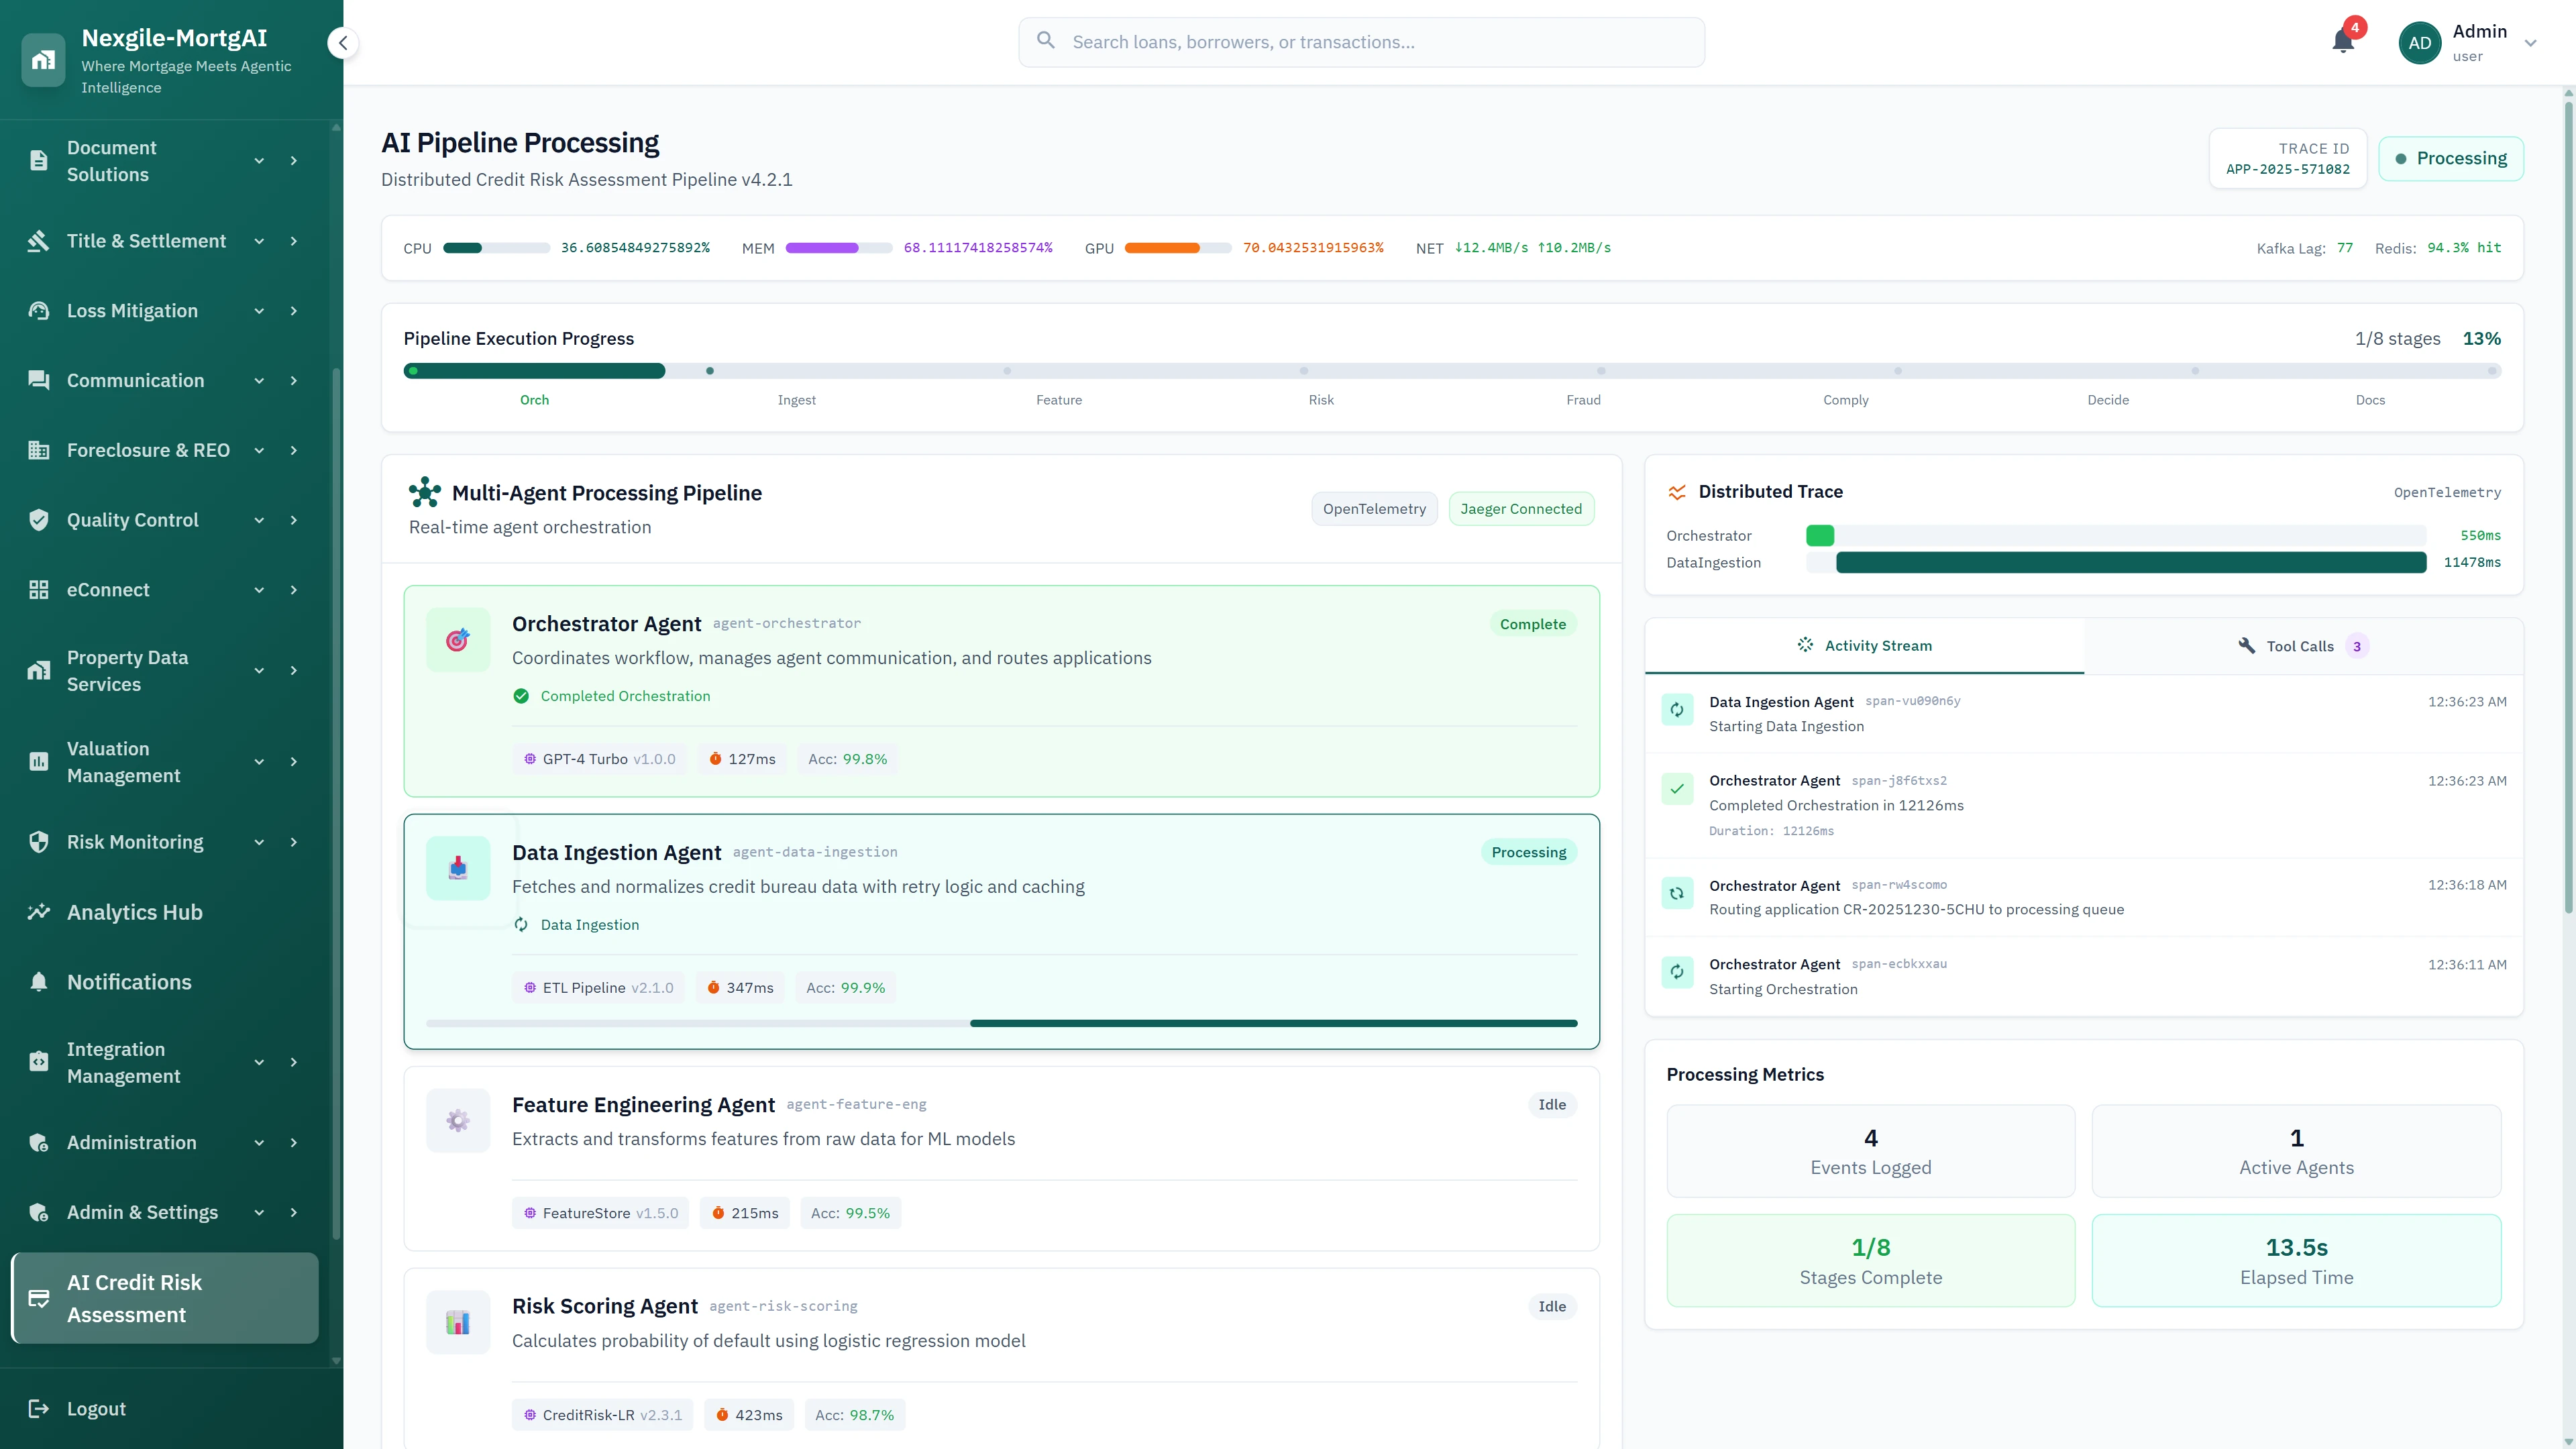Click the Jaeger Connected button
This screenshot has height=1449, width=2576.
point(1521,508)
